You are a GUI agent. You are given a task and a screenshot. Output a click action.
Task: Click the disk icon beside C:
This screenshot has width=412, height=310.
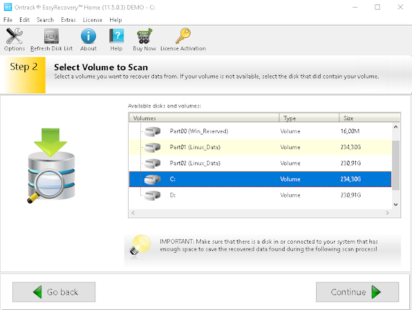click(153, 179)
